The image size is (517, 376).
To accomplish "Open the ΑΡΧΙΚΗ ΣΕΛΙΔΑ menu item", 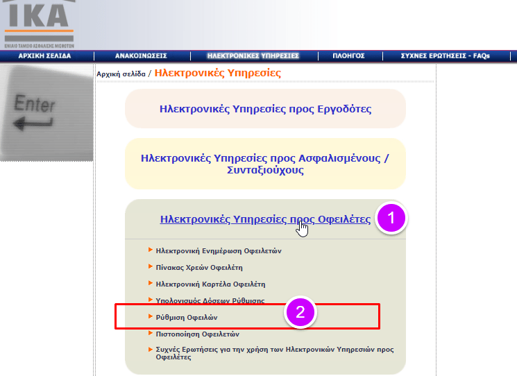I will 44,56.
